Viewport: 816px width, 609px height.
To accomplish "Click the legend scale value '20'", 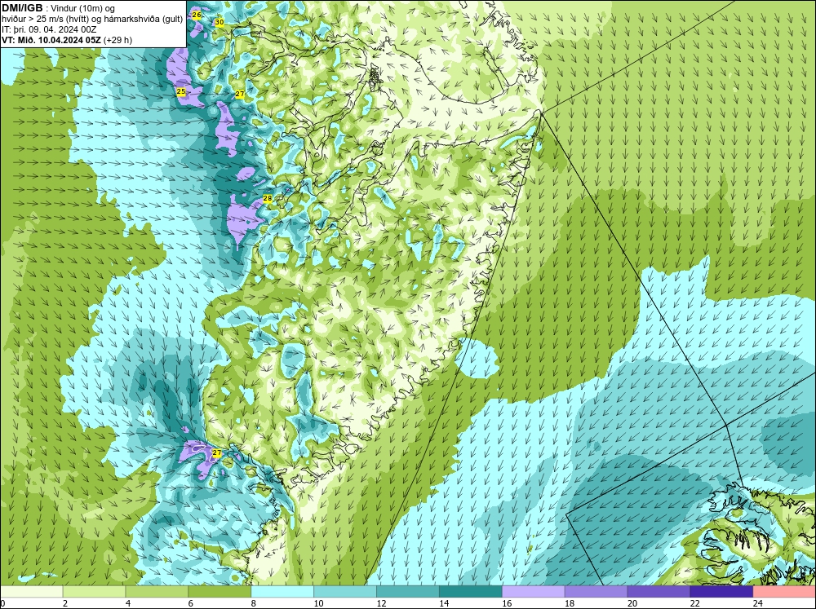I will pyautogui.click(x=632, y=603).
